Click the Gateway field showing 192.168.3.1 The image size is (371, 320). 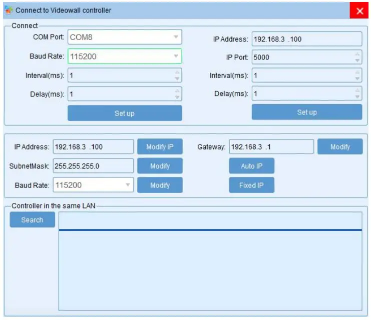(x=271, y=146)
